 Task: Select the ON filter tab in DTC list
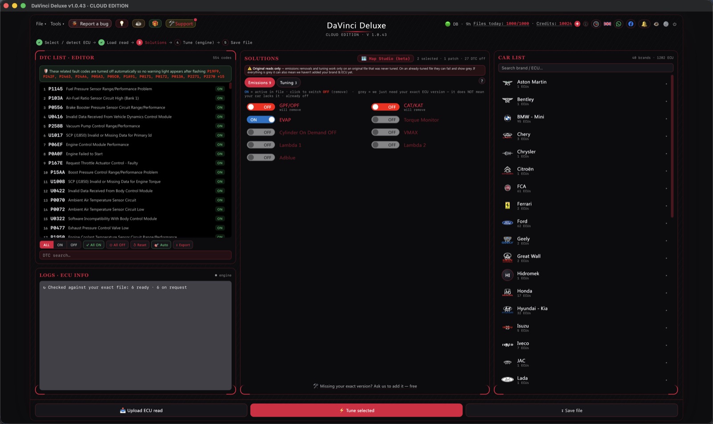point(60,245)
